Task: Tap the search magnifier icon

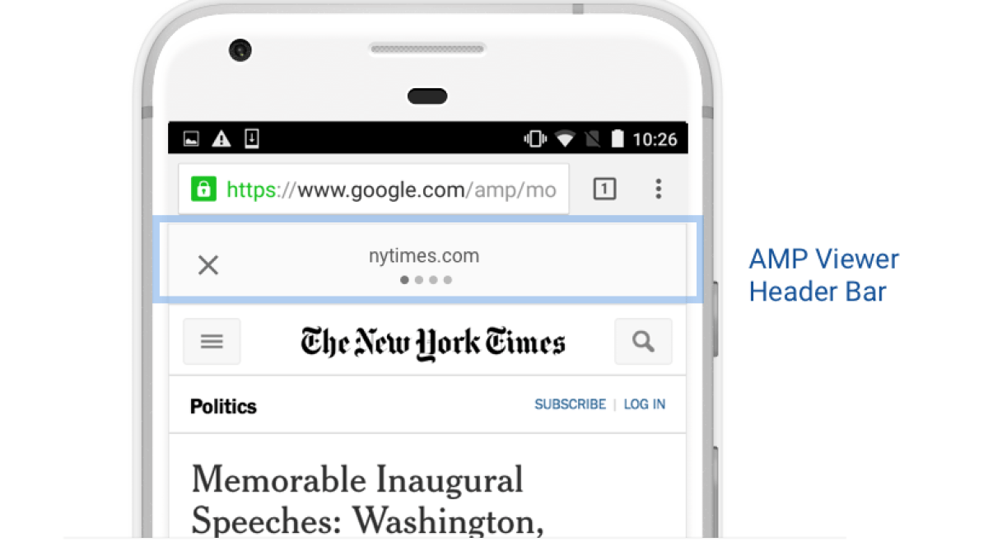Action: point(643,341)
